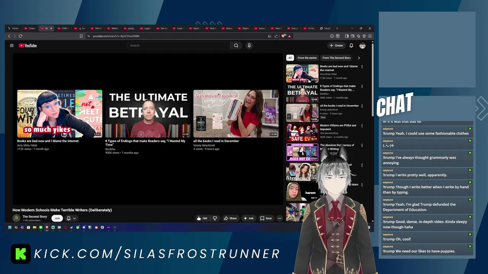
Task: Open options for 'Modern Villains' sidebar video
Action: 362,126
